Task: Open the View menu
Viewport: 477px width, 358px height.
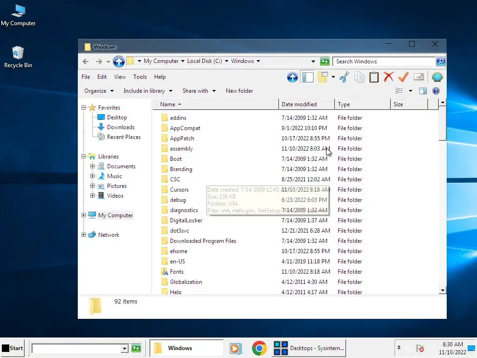Action: click(x=120, y=77)
